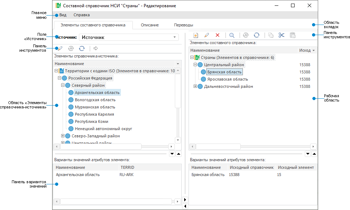Select Ярославская область in composite tree

pyautogui.click(x=227, y=79)
